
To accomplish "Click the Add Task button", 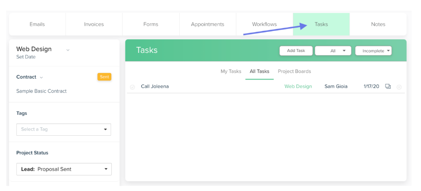I will click(x=296, y=51).
